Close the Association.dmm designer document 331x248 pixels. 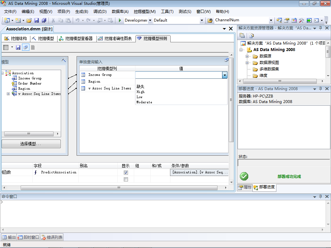[x=231, y=29]
